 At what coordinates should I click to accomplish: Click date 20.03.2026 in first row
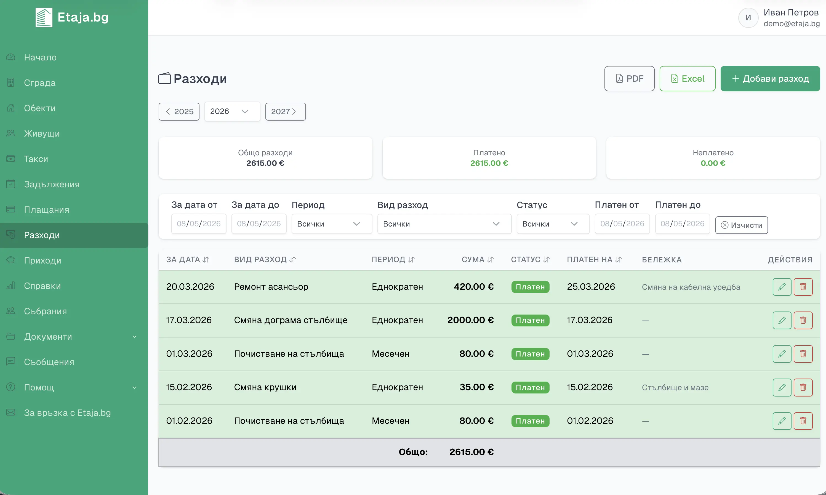pos(190,287)
